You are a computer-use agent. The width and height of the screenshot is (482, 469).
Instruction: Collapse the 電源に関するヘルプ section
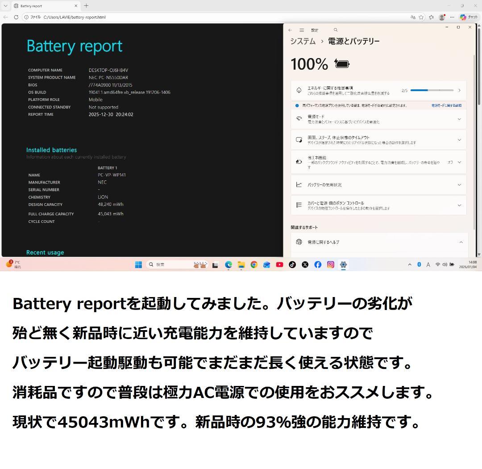[x=461, y=242]
